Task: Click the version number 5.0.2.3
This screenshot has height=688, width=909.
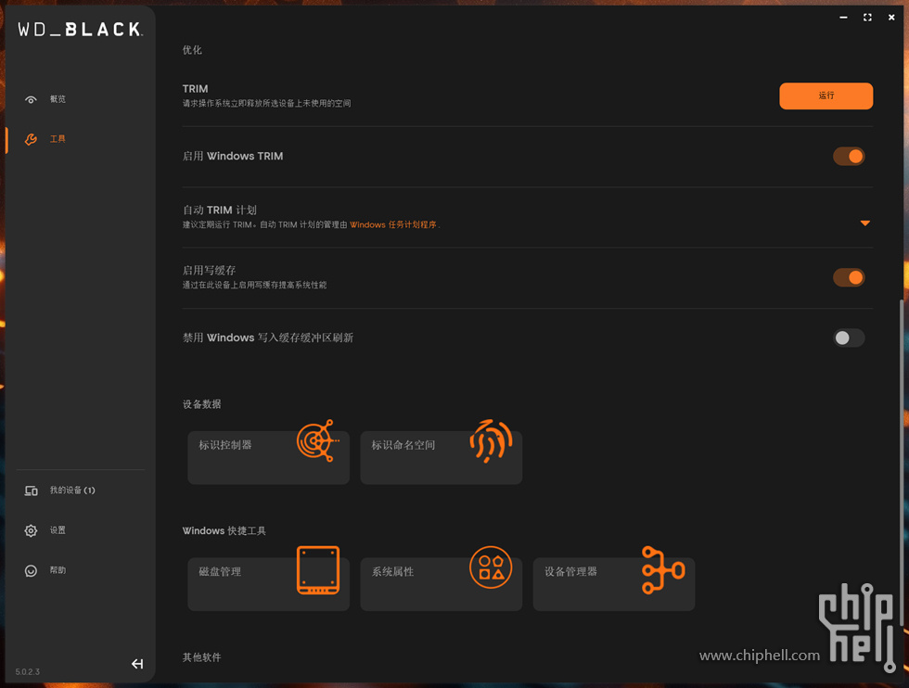Action: pos(27,671)
